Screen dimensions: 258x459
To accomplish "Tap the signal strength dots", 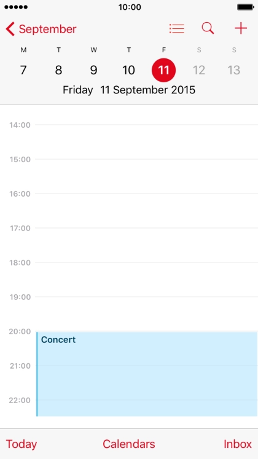I will pyautogui.click(x=16, y=7).
